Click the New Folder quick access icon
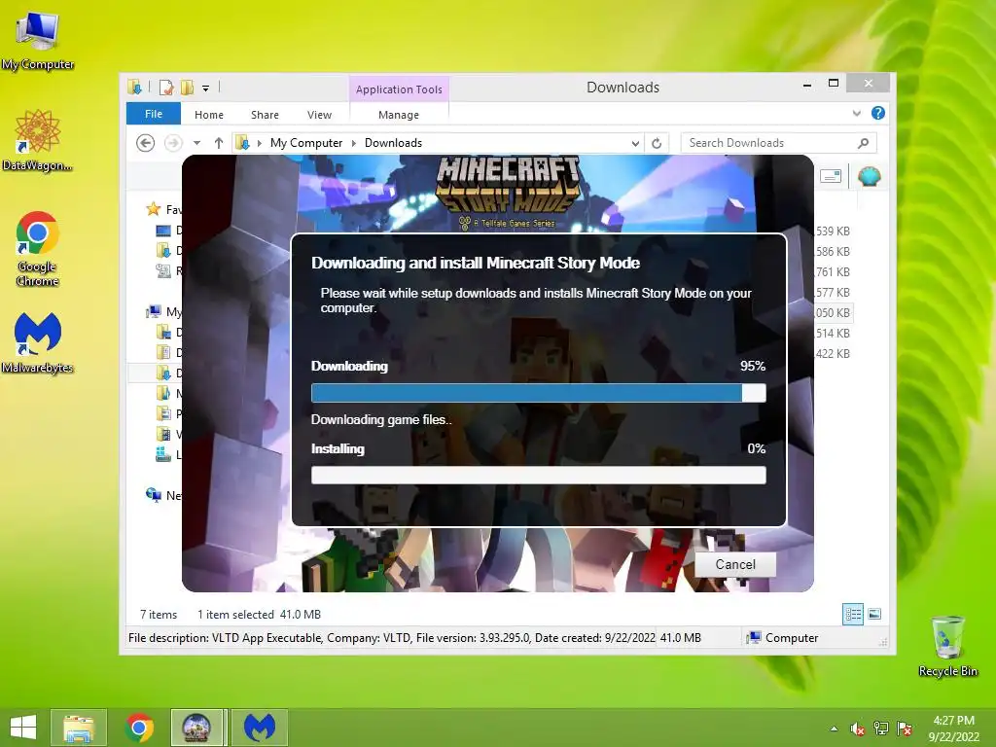Image resolution: width=996 pixels, height=747 pixels. pyautogui.click(x=187, y=87)
